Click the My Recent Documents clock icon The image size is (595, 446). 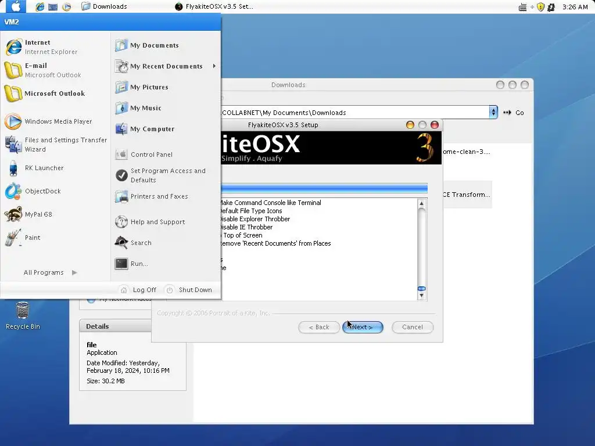(x=121, y=66)
